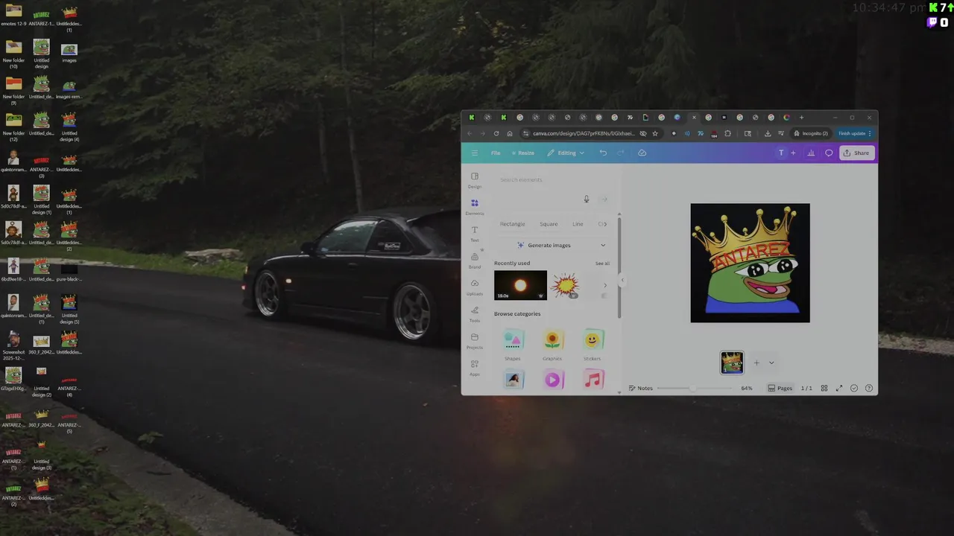Expand the Generate images dropdown

pos(603,245)
